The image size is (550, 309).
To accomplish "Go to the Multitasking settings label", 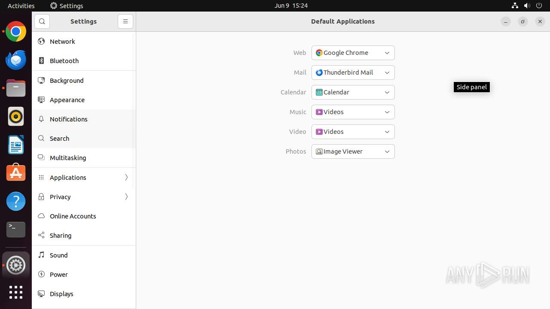I will pyautogui.click(x=68, y=158).
